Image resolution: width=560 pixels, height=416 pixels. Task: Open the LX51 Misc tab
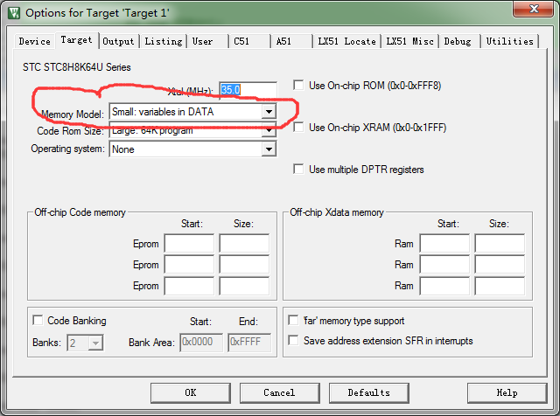click(x=410, y=41)
